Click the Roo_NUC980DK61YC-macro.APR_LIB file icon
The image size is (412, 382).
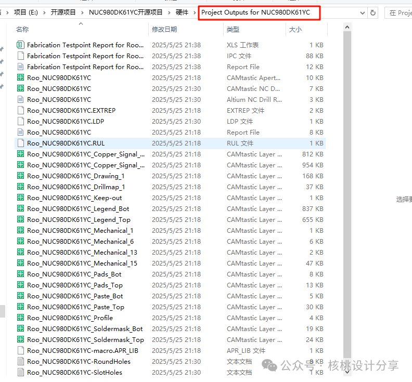20,350
